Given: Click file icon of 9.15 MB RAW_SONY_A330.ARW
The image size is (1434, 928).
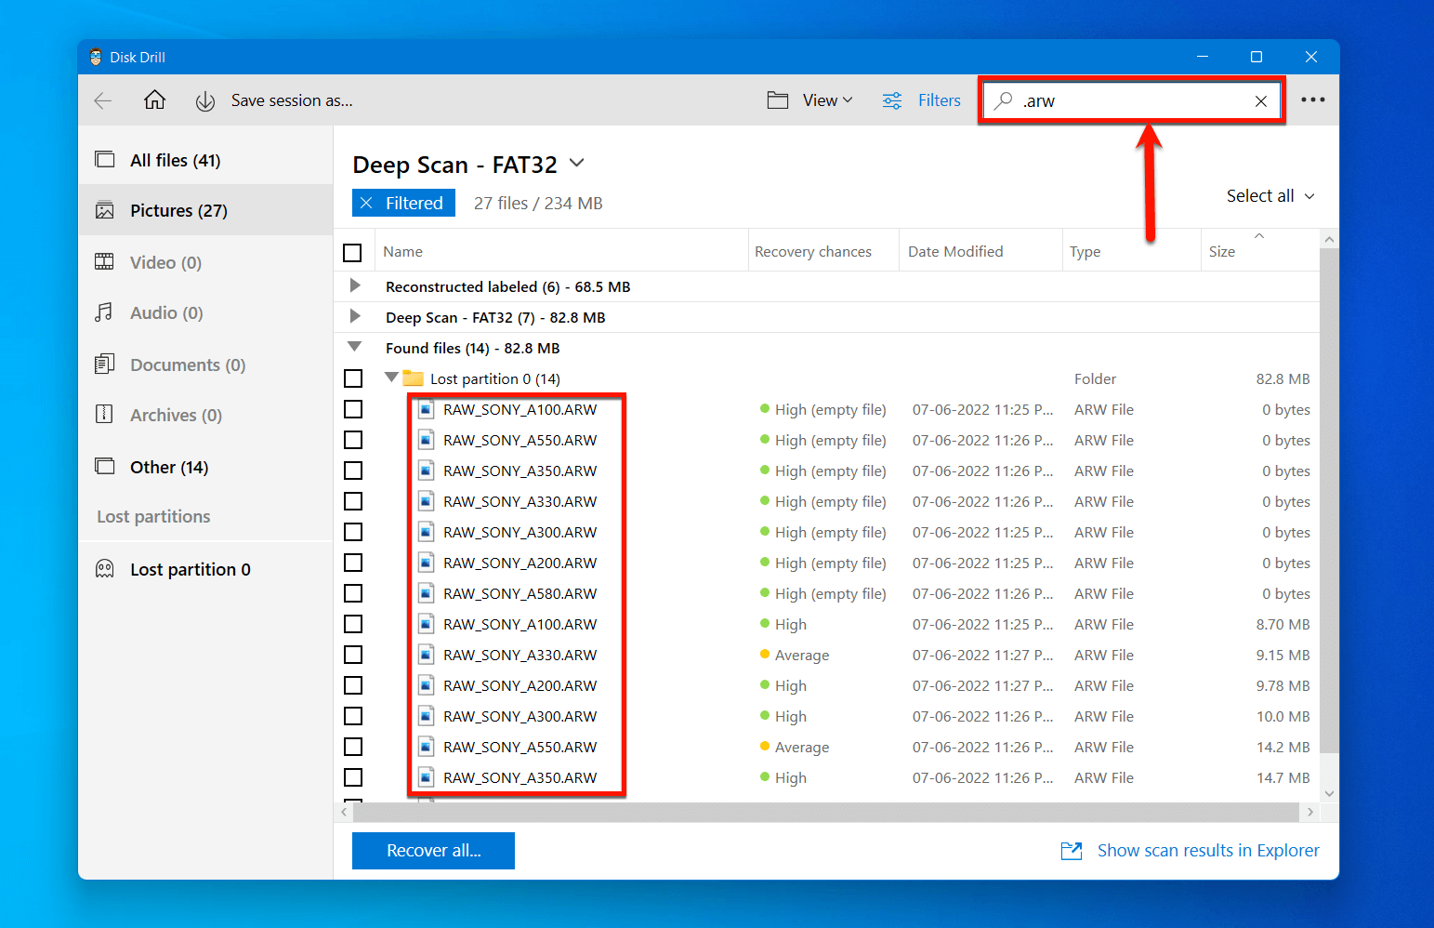Looking at the screenshot, I should tap(426, 655).
